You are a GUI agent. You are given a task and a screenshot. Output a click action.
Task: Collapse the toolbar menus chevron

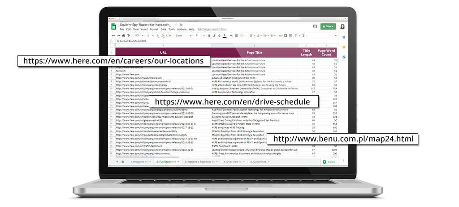(x=335, y=36)
